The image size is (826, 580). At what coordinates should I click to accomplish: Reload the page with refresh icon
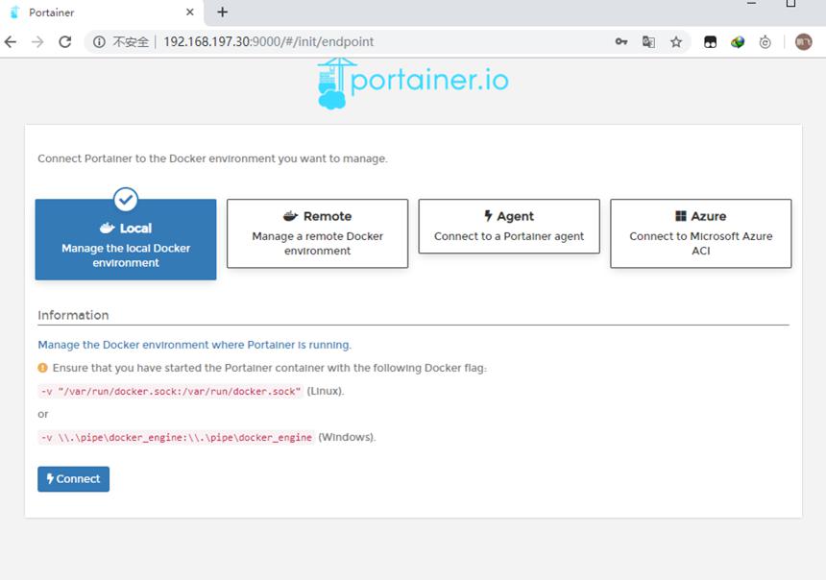[x=64, y=41]
